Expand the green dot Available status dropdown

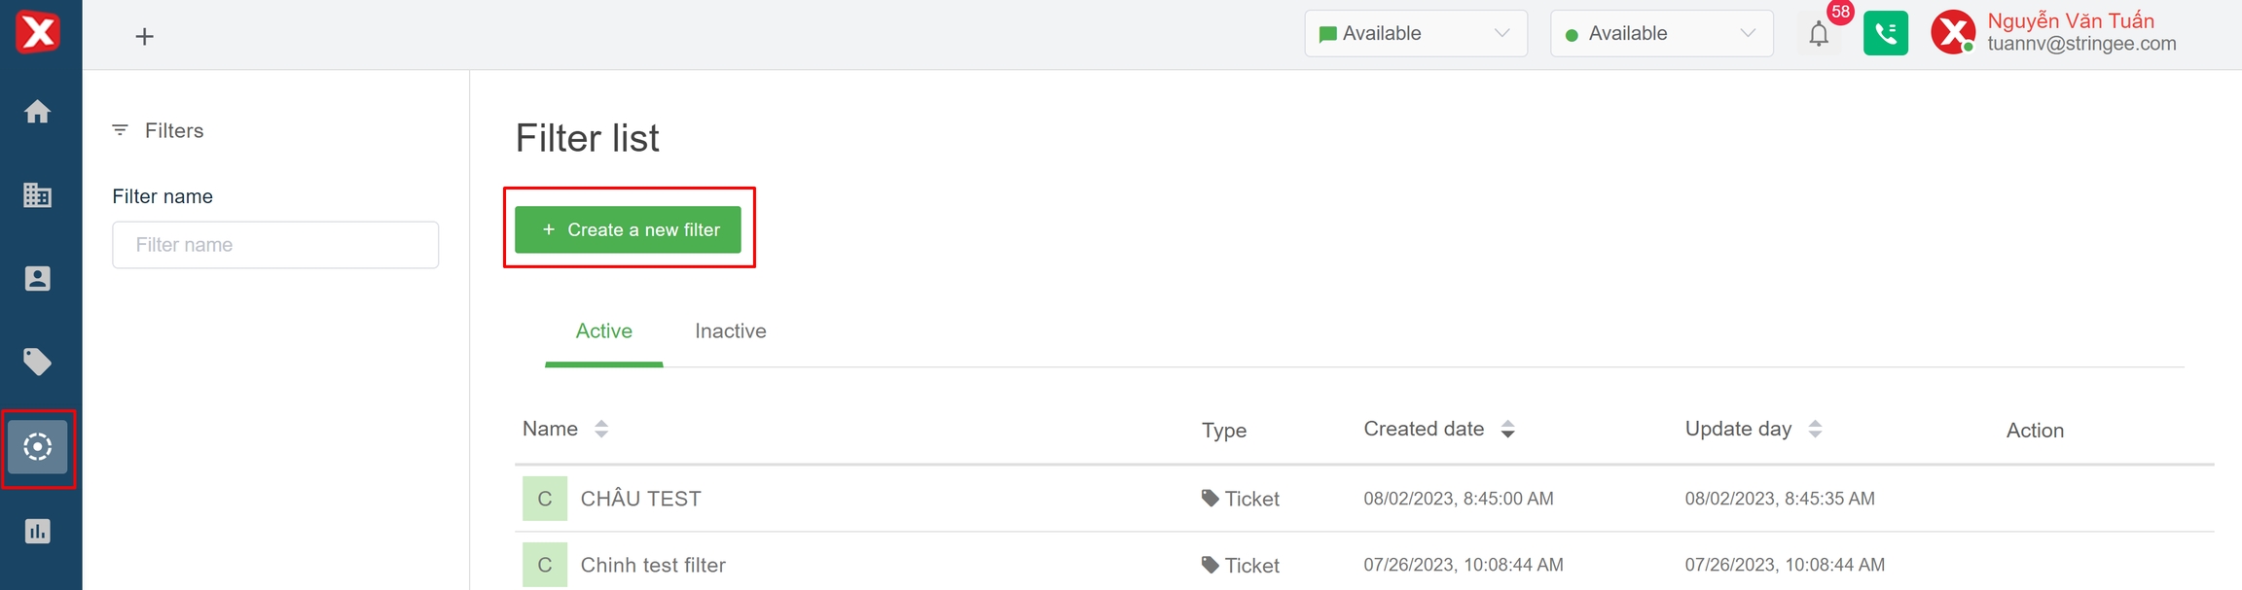1661,34
